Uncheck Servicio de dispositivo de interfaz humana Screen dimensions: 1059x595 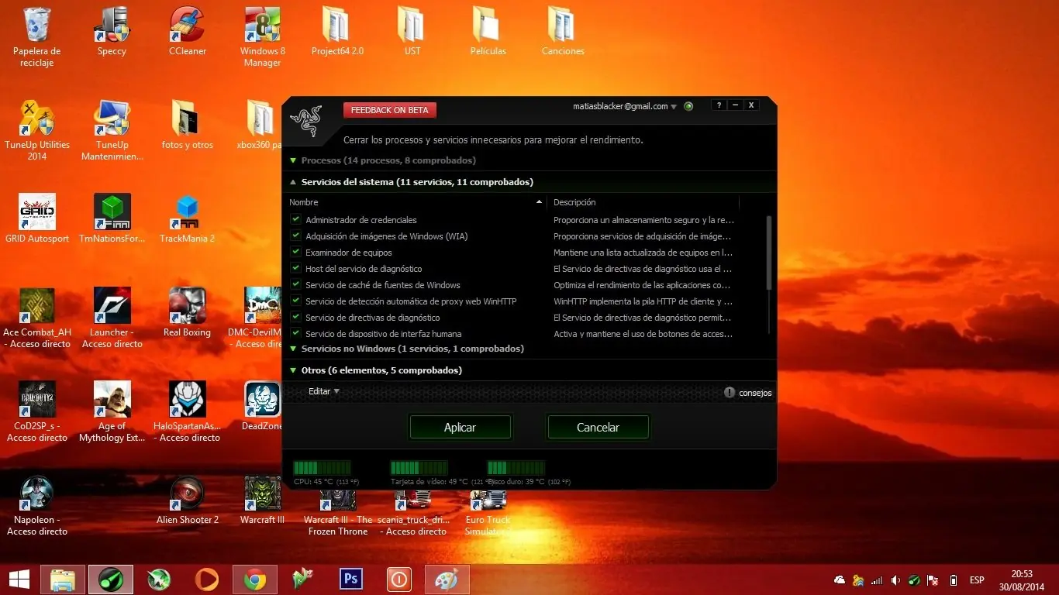pos(295,333)
